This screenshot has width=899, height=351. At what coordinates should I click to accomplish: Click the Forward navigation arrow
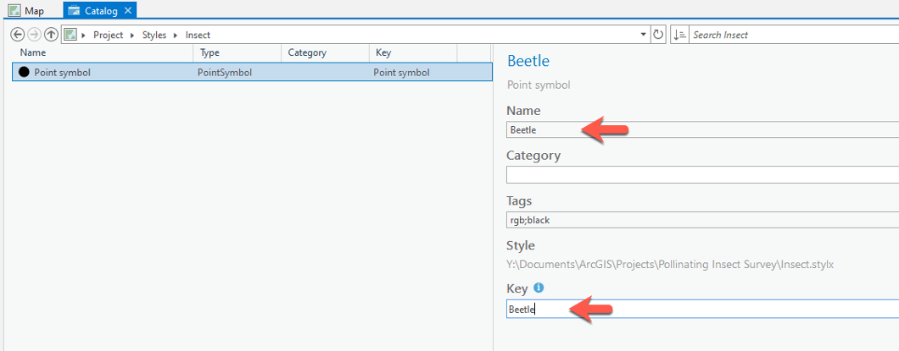point(34,35)
